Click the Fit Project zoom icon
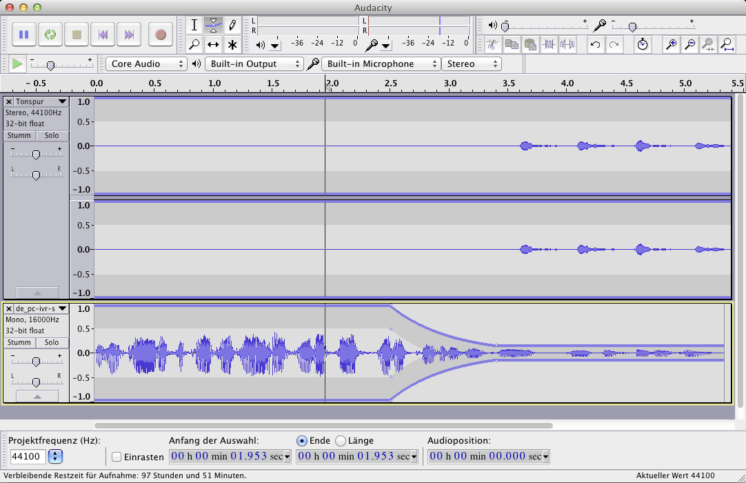The width and height of the screenshot is (746, 483). pos(727,44)
